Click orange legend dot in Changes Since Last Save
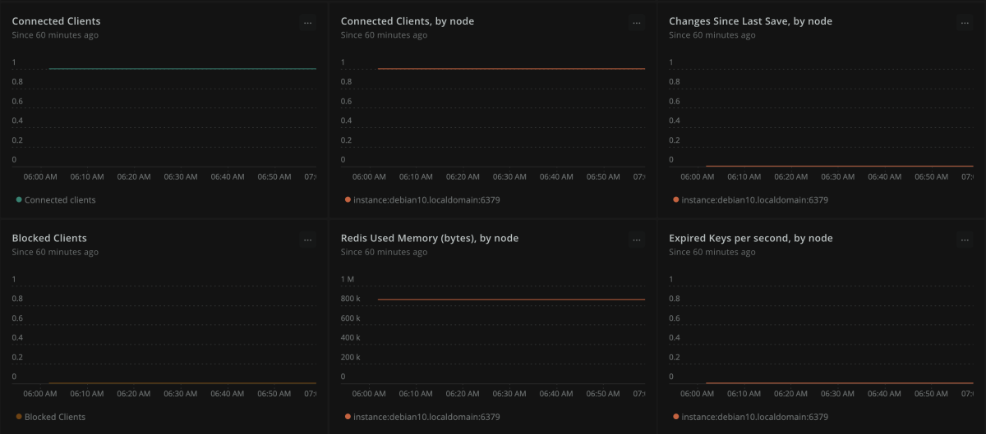This screenshot has height=434, width=986. click(x=675, y=199)
